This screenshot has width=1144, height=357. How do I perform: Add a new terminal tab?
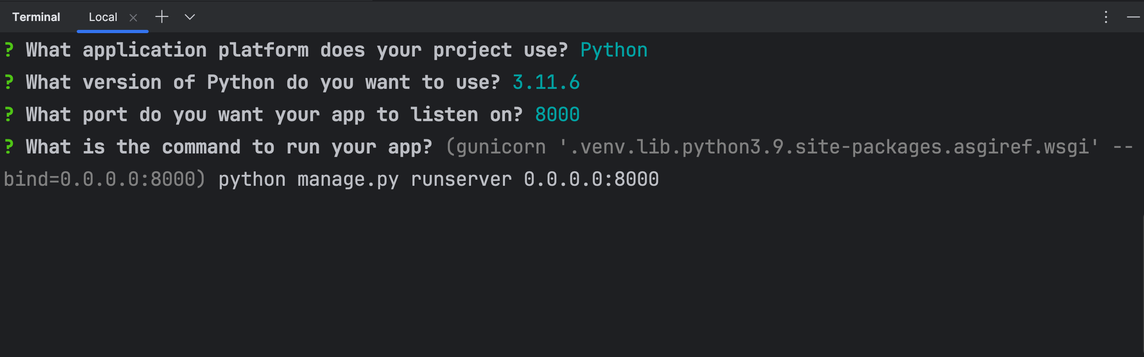pyautogui.click(x=162, y=17)
